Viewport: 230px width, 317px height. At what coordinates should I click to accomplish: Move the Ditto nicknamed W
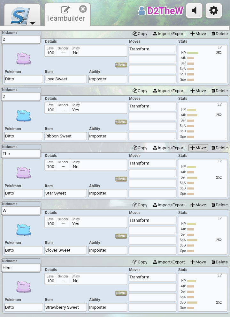click(198, 205)
